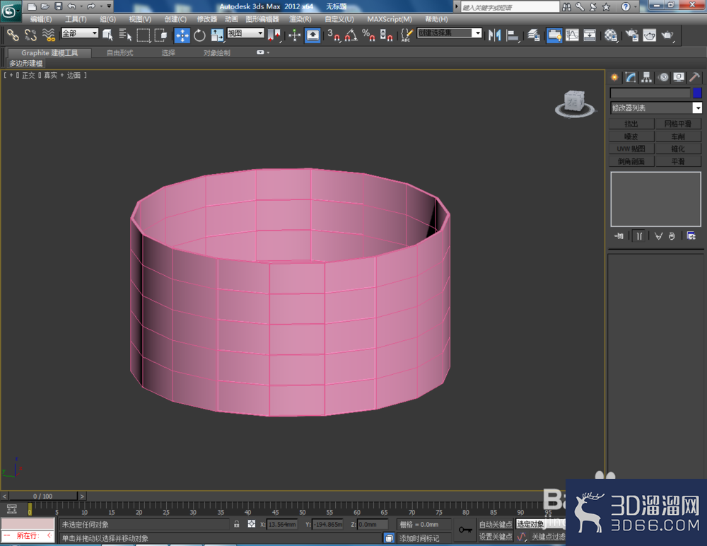Open the Material Editor icon
Image resolution: width=707 pixels, height=546 pixels.
pyautogui.click(x=611, y=35)
